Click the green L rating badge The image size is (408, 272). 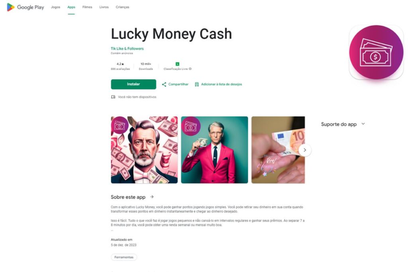(177, 64)
